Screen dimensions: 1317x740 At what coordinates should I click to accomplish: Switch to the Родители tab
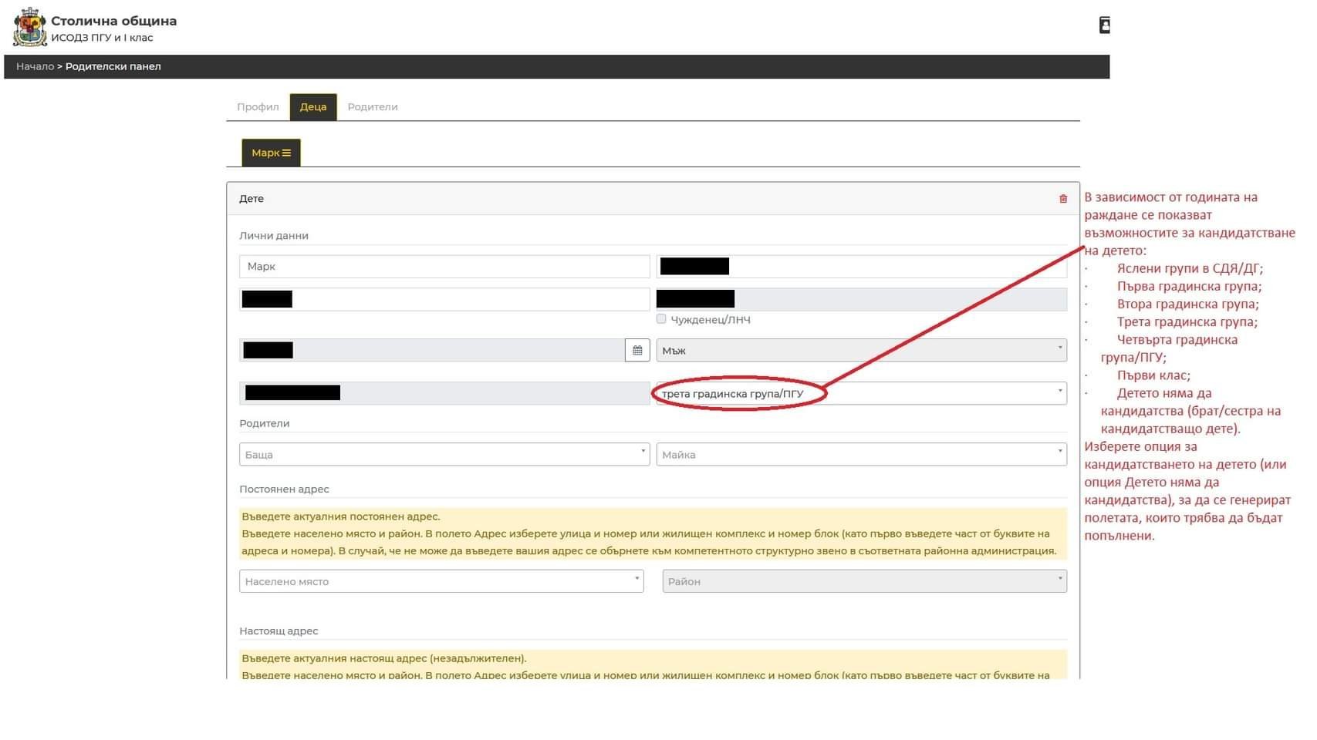pos(373,107)
